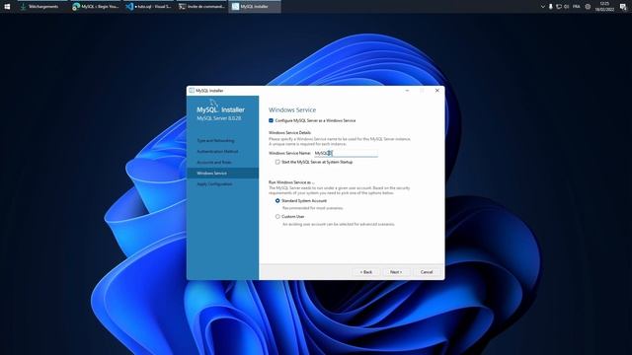Uncheck Configure MySQL Server as a Windows Service
The image size is (632, 355).
point(271,120)
